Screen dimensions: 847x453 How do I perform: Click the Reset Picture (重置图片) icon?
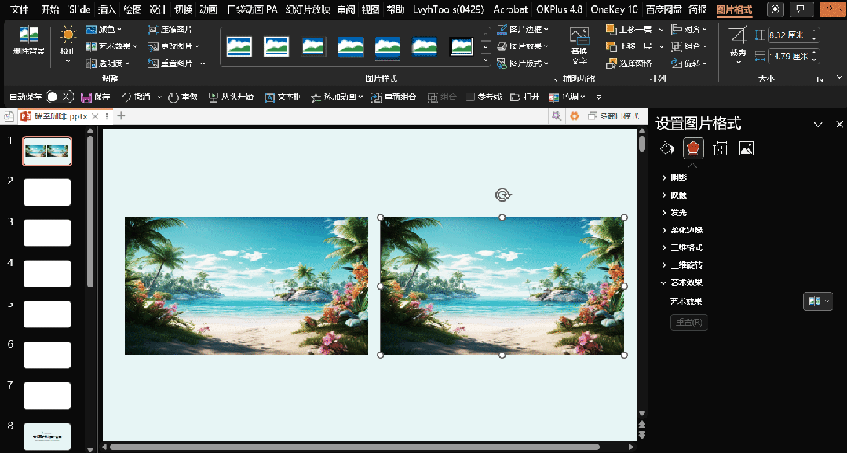[x=152, y=64]
